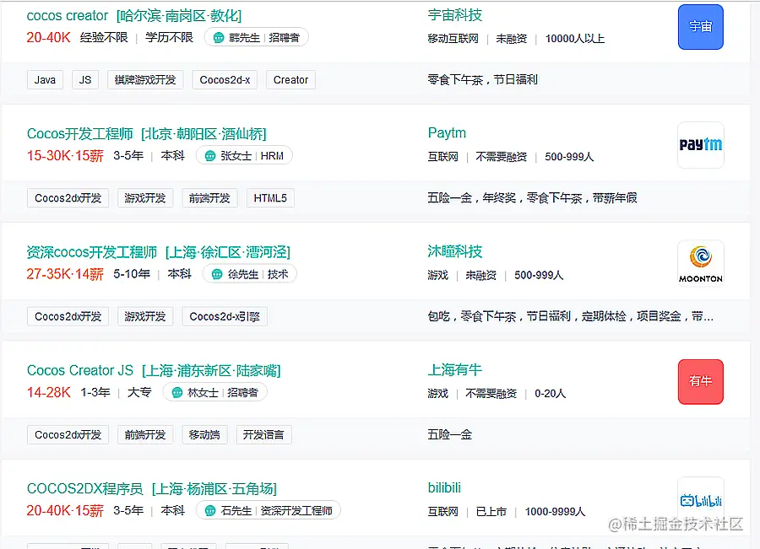The height and width of the screenshot is (549, 760).
Task: Open 资深cocos开发工程师 上海 徐汇区 job
Action: point(158,252)
